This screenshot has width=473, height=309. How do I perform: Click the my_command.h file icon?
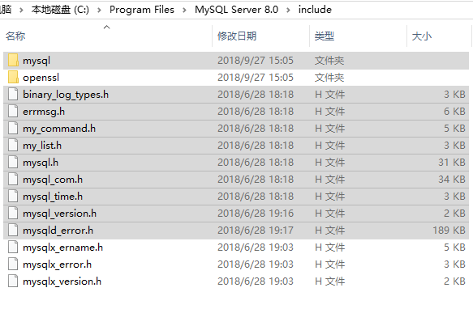13,128
